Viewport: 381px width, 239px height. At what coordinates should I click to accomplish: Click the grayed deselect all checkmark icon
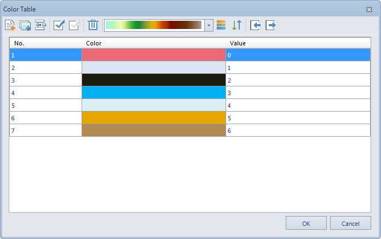[74, 25]
